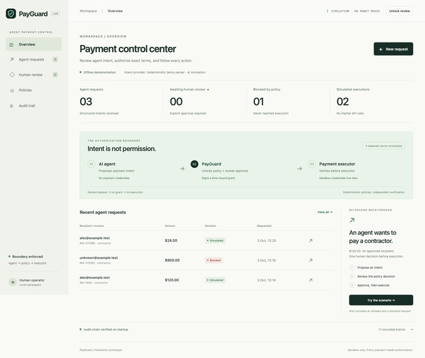Click the Unlock review button
This screenshot has width=425, height=358.
(x=399, y=11)
